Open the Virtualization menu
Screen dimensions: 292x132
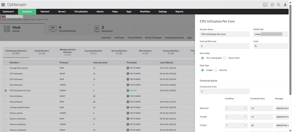pos(81,12)
